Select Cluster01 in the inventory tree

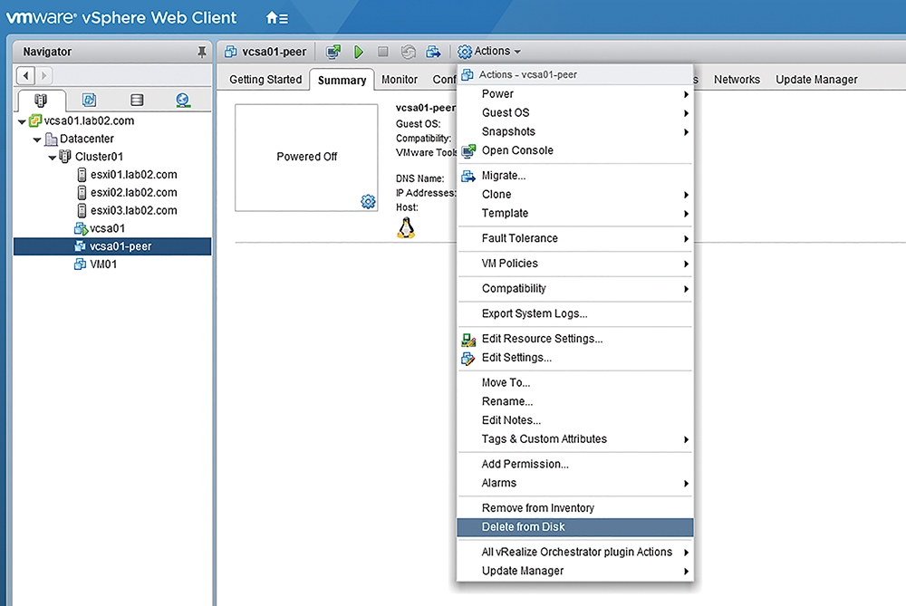(99, 157)
